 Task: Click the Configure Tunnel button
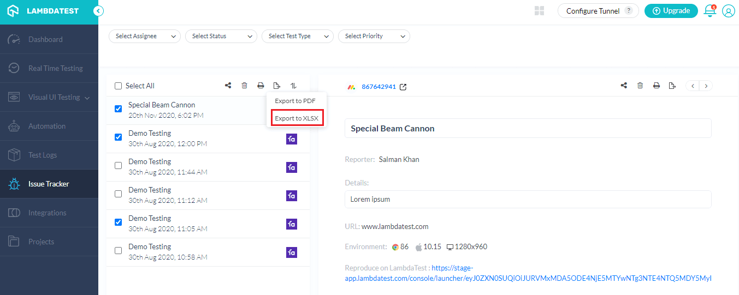tap(598, 11)
